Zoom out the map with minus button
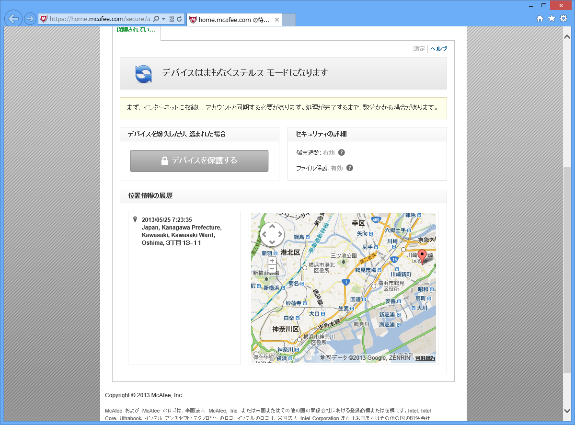The height and width of the screenshot is (425, 575). (x=272, y=269)
